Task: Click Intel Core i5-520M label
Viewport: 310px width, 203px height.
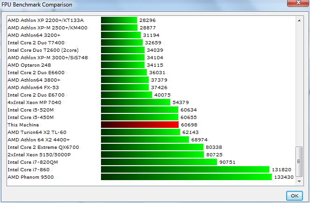Action: point(31,110)
